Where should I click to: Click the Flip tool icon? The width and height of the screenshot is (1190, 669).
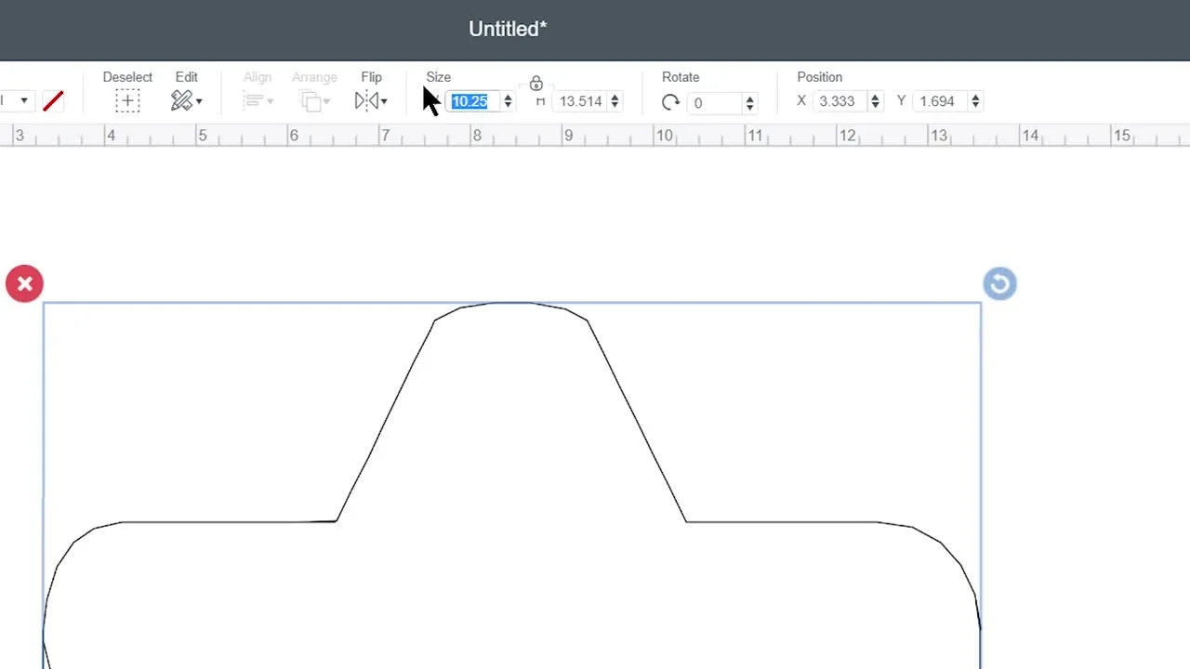point(368,100)
